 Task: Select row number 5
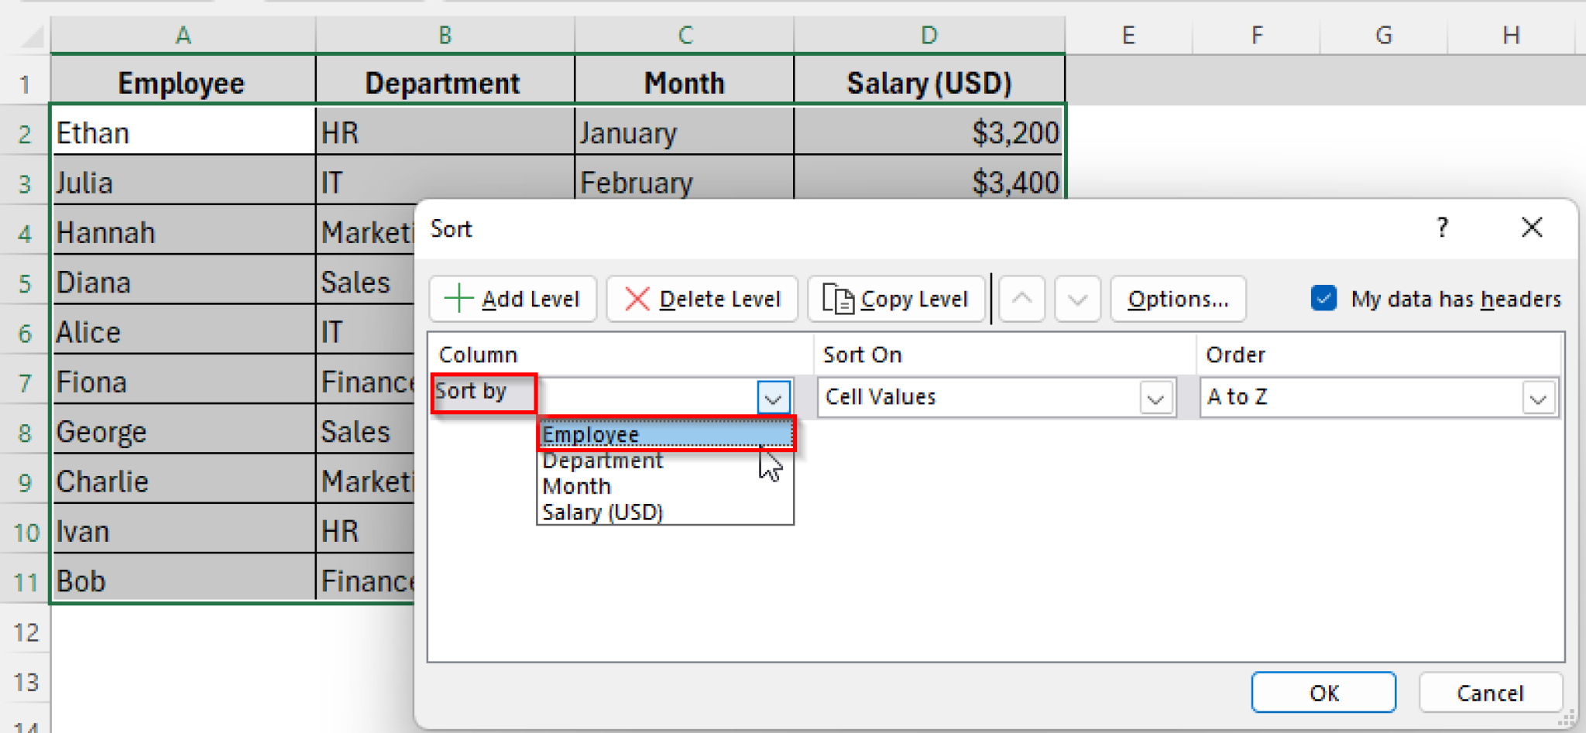[26, 282]
